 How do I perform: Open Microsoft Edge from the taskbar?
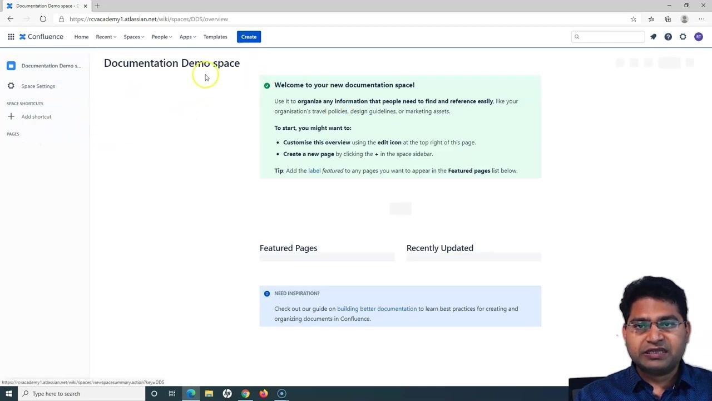click(x=191, y=394)
